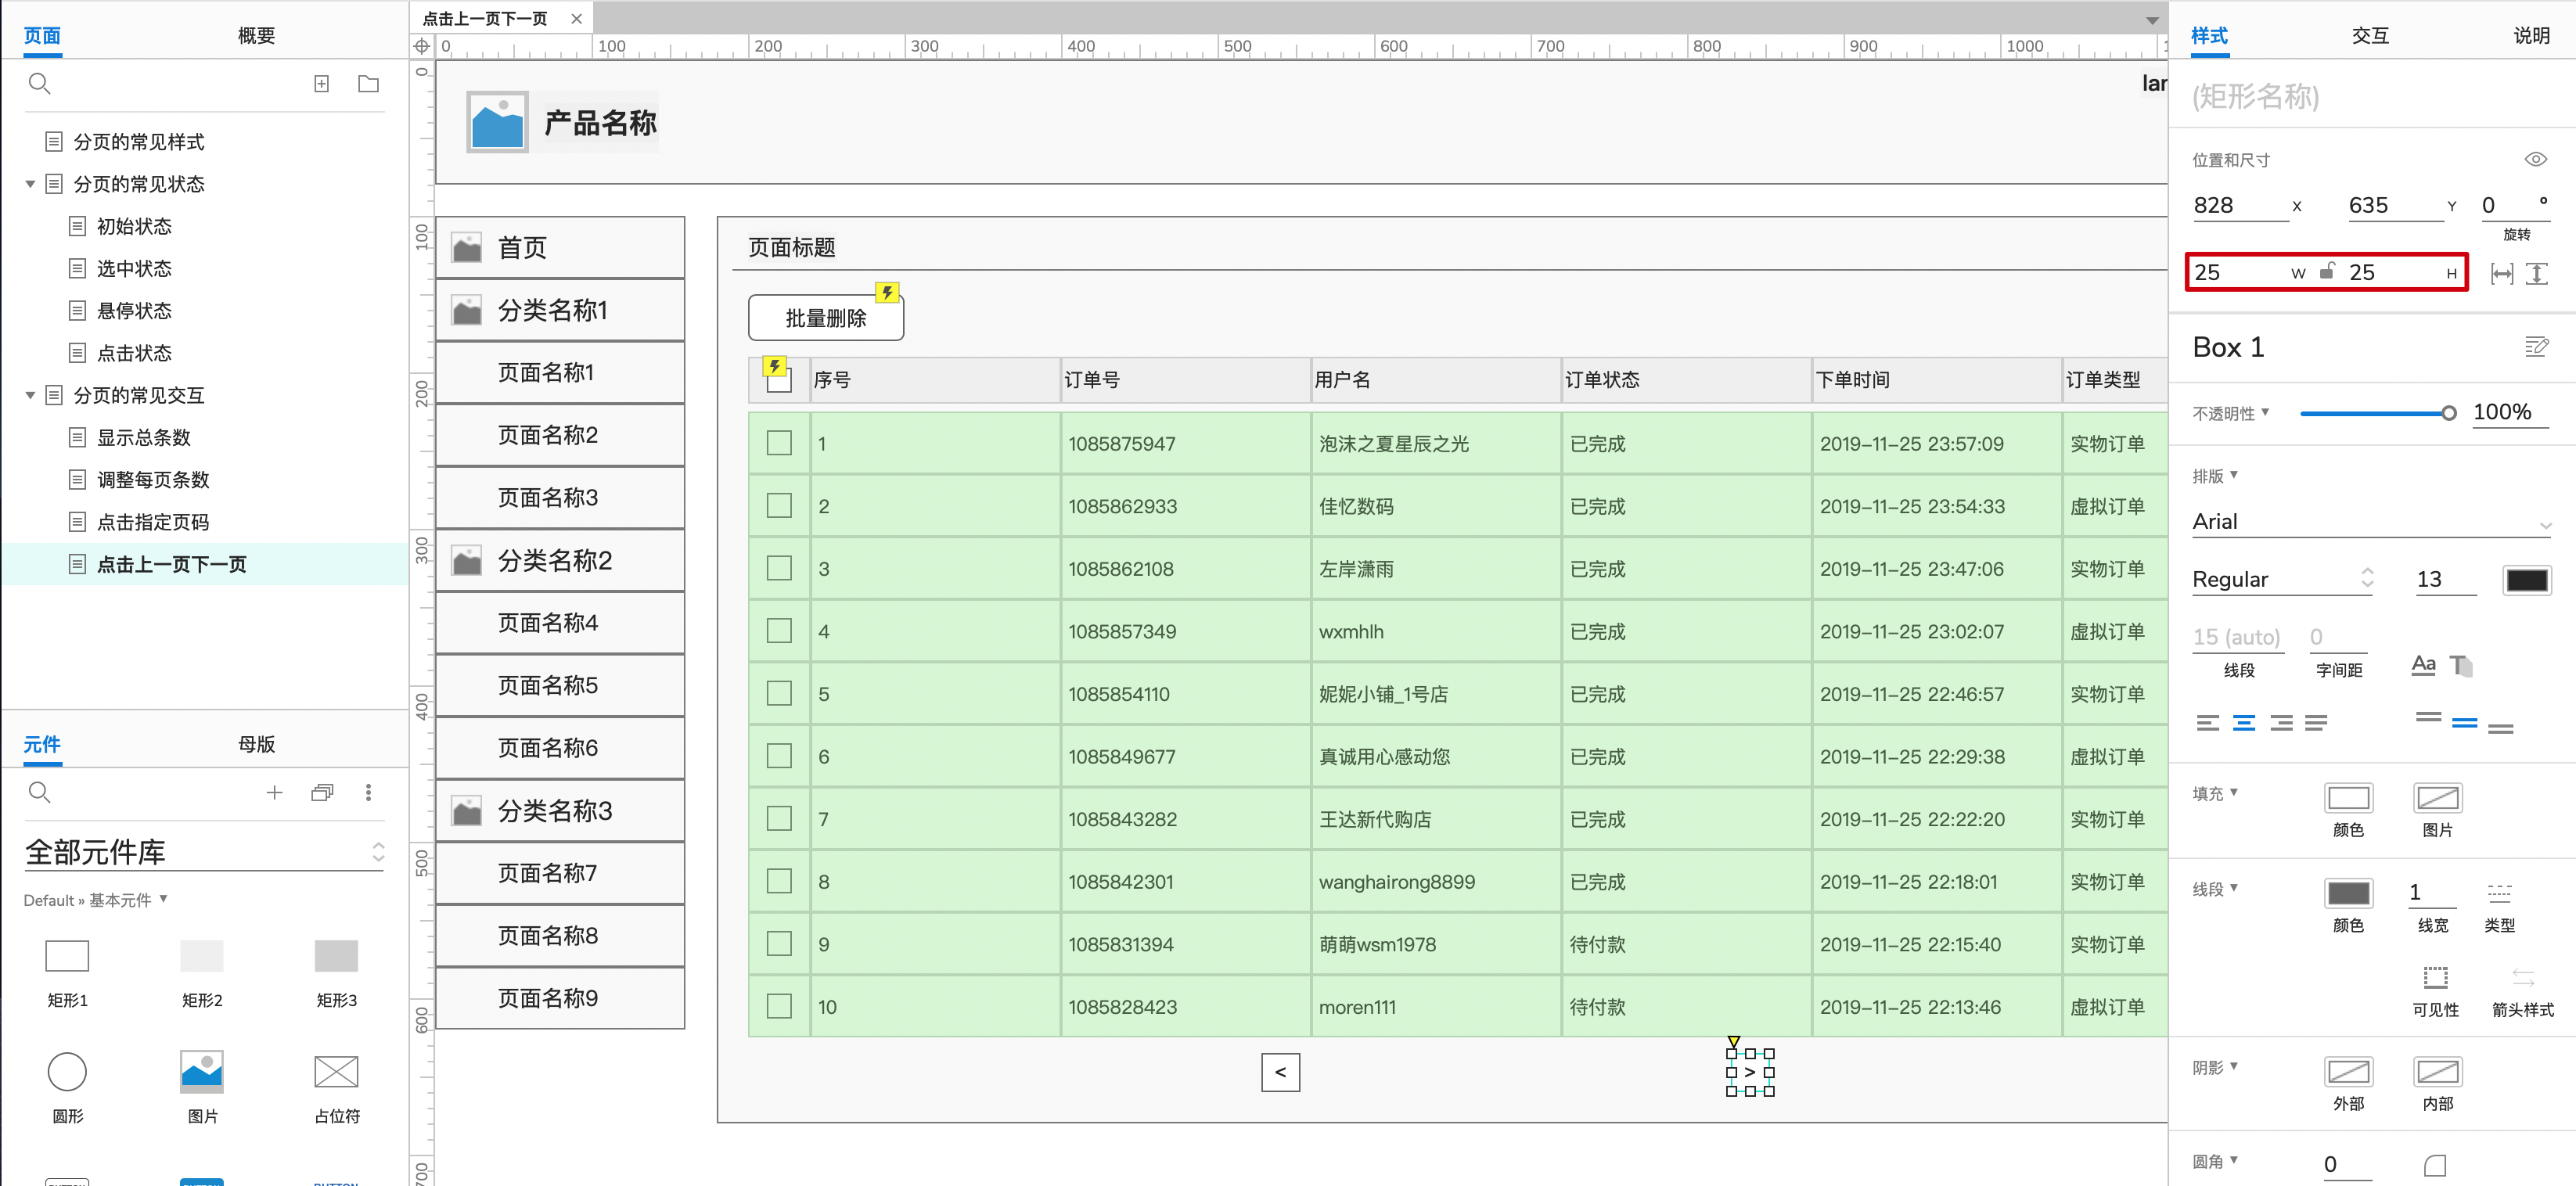
Task: Check the checkbox for order 1085862933
Action: point(779,506)
